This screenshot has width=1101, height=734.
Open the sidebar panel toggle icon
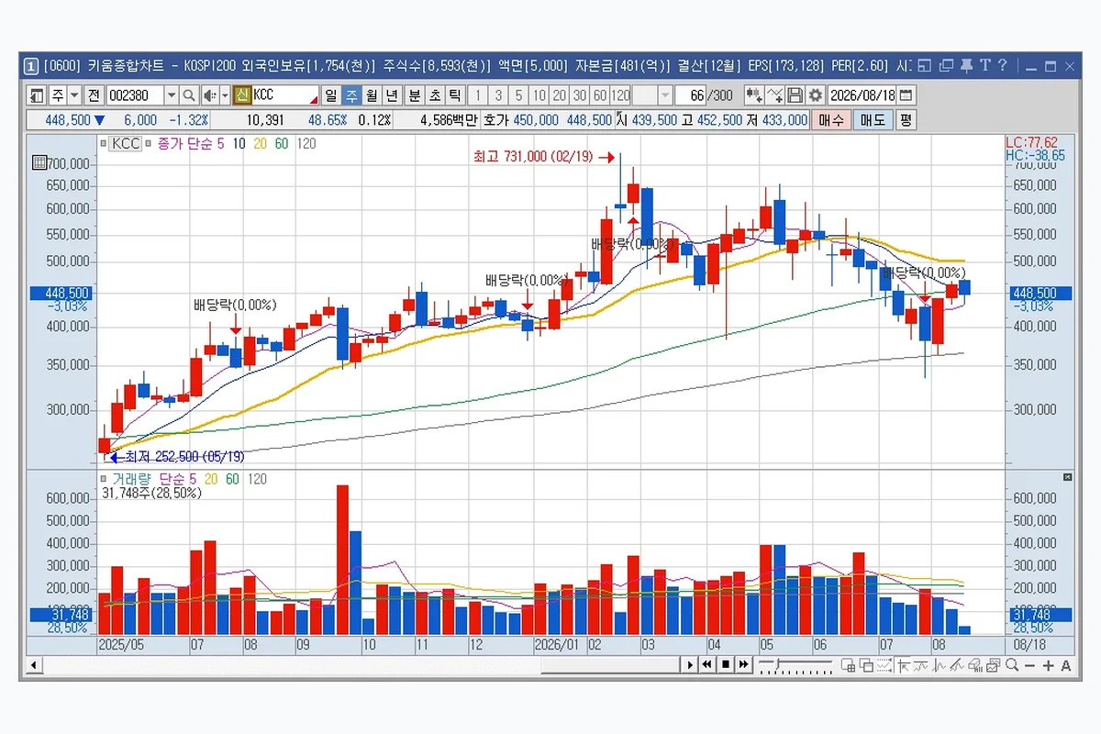pyautogui.click(x=36, y=95)
